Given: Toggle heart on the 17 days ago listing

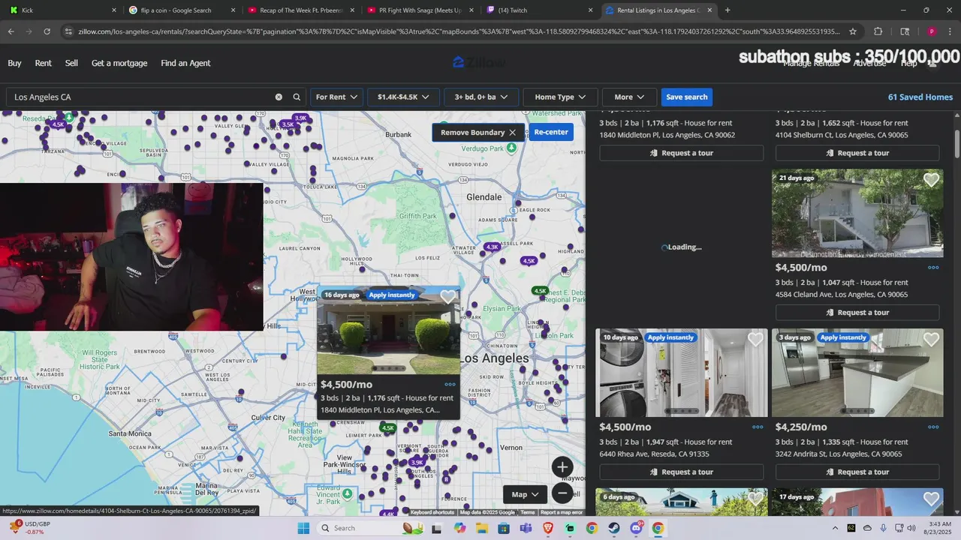Looking at the screenshot, I should click(x=931, y=499).
